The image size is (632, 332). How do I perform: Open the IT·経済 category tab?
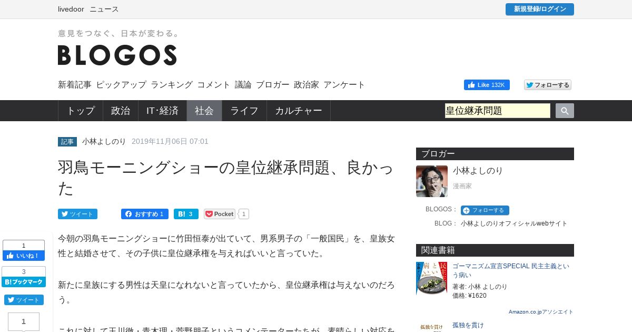click(163, 111)
